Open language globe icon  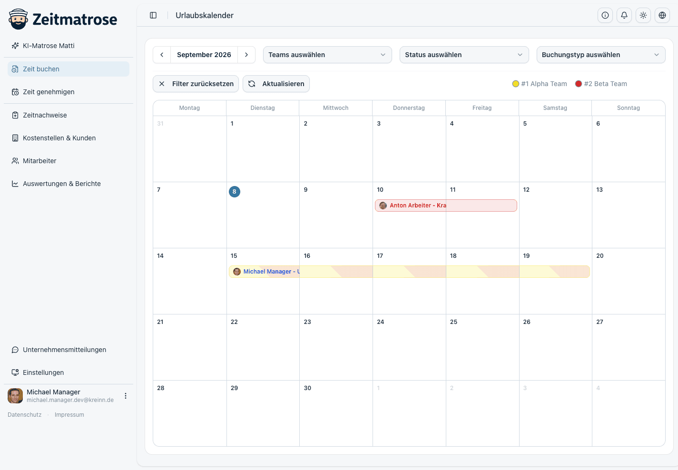pos(662,15)
